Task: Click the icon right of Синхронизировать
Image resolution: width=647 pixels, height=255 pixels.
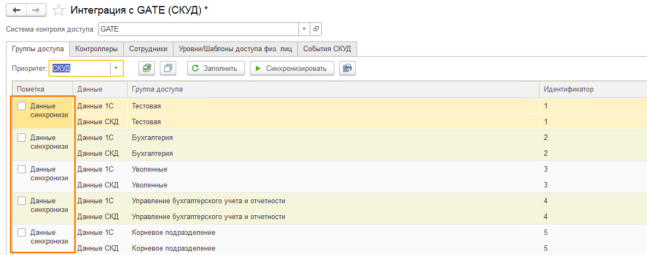Action: pyautogui.click(x=347, y=68)
